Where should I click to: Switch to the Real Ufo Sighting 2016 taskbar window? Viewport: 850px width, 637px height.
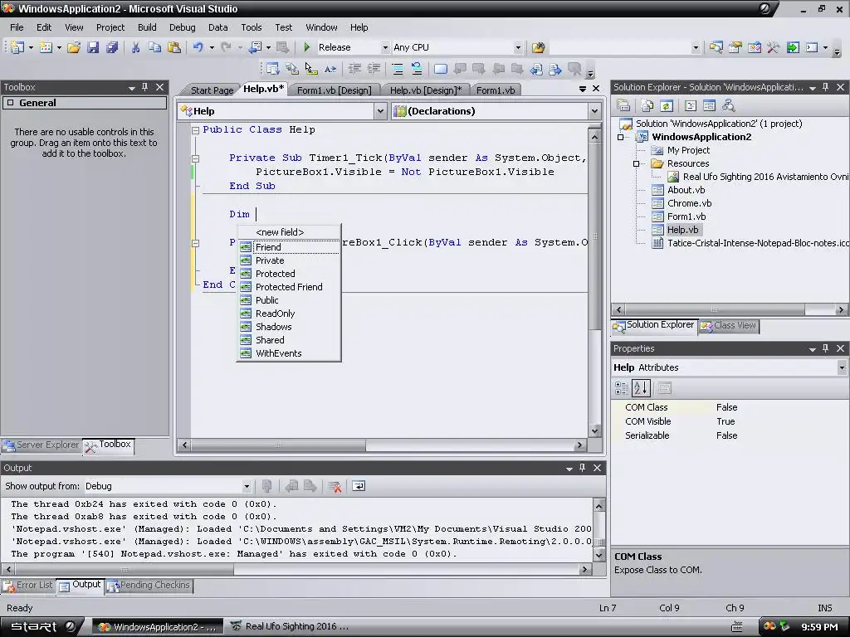(290, 627)
